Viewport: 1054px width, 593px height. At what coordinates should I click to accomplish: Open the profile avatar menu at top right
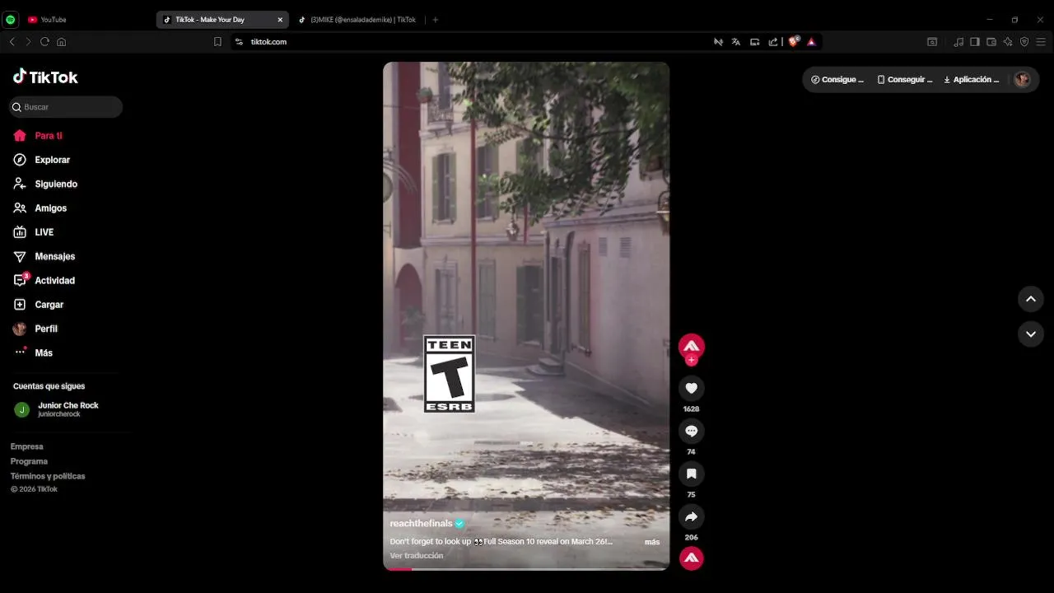click(1022, 79)
